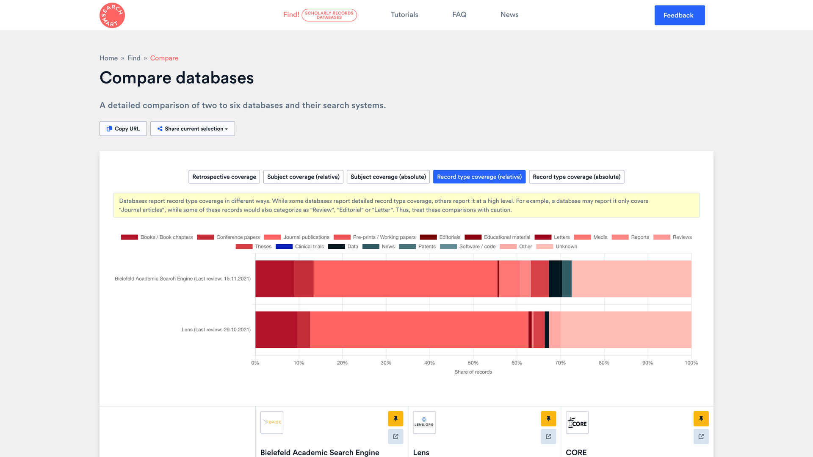The image size is (813, 457).
Task: Click the Copy URL button
Action: 123,129
